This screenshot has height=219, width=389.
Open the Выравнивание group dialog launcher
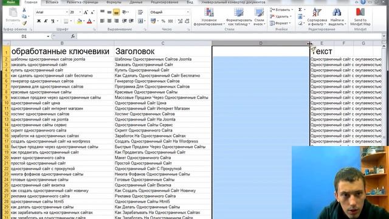click(145, 29)
